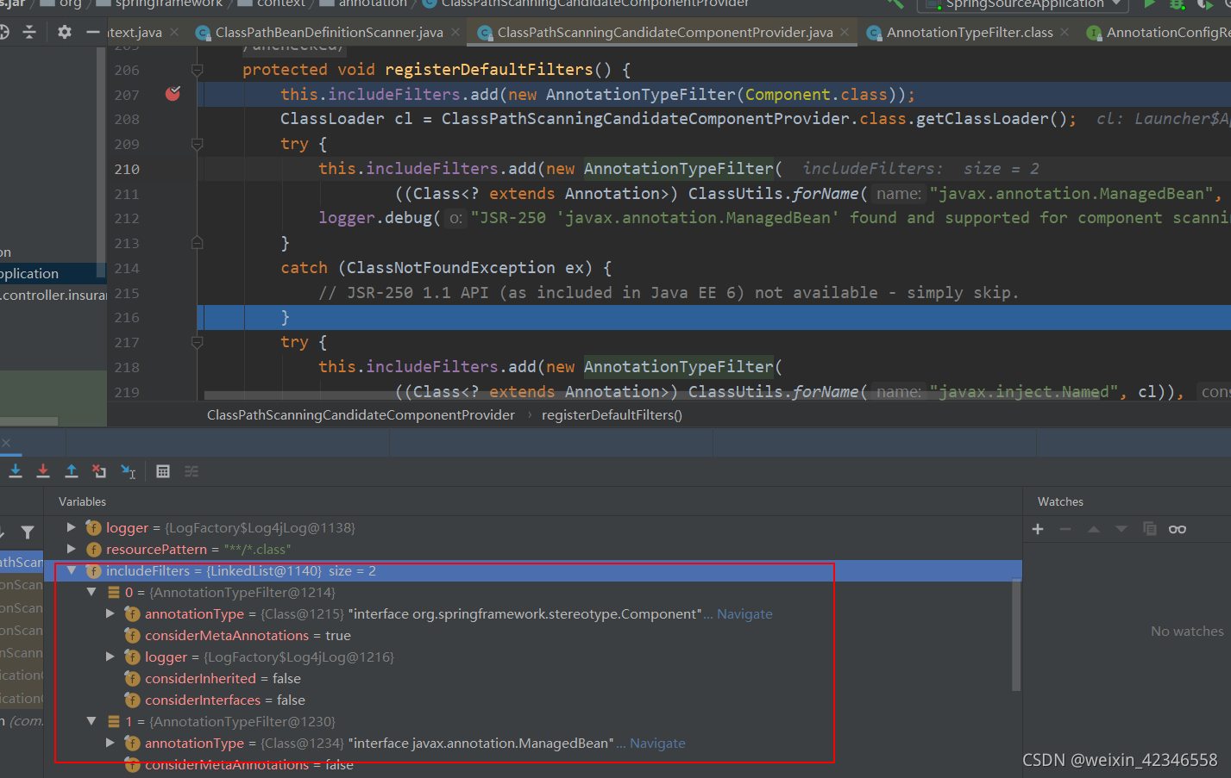Click Drop Frame icon in debugger toolbar
Screen dimensions: 1231x778
pyautogui.click(x=99, y=470)
